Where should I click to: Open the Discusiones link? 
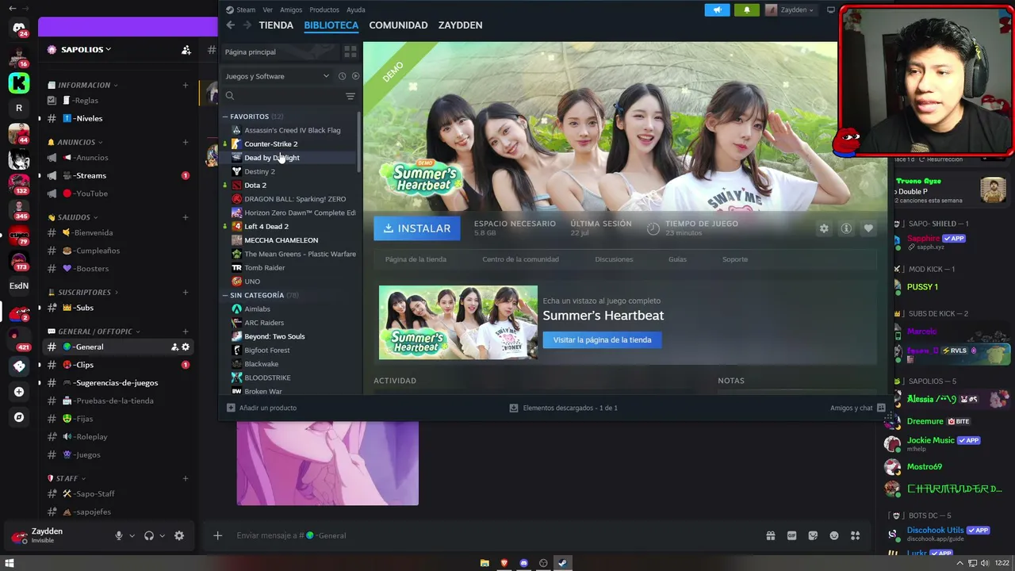pos(614,259)
